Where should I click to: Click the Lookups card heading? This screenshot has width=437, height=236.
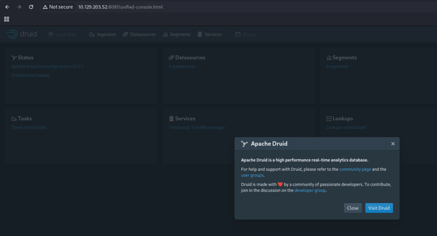coord(343,118)
